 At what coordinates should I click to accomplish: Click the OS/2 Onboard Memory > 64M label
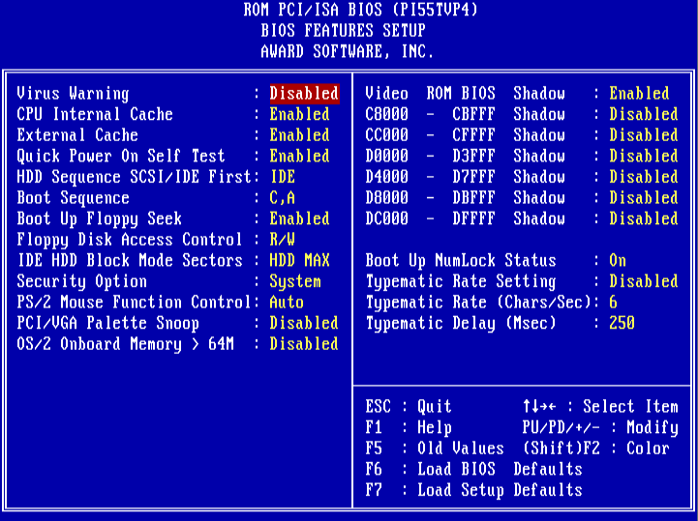[x=125, y=344]
